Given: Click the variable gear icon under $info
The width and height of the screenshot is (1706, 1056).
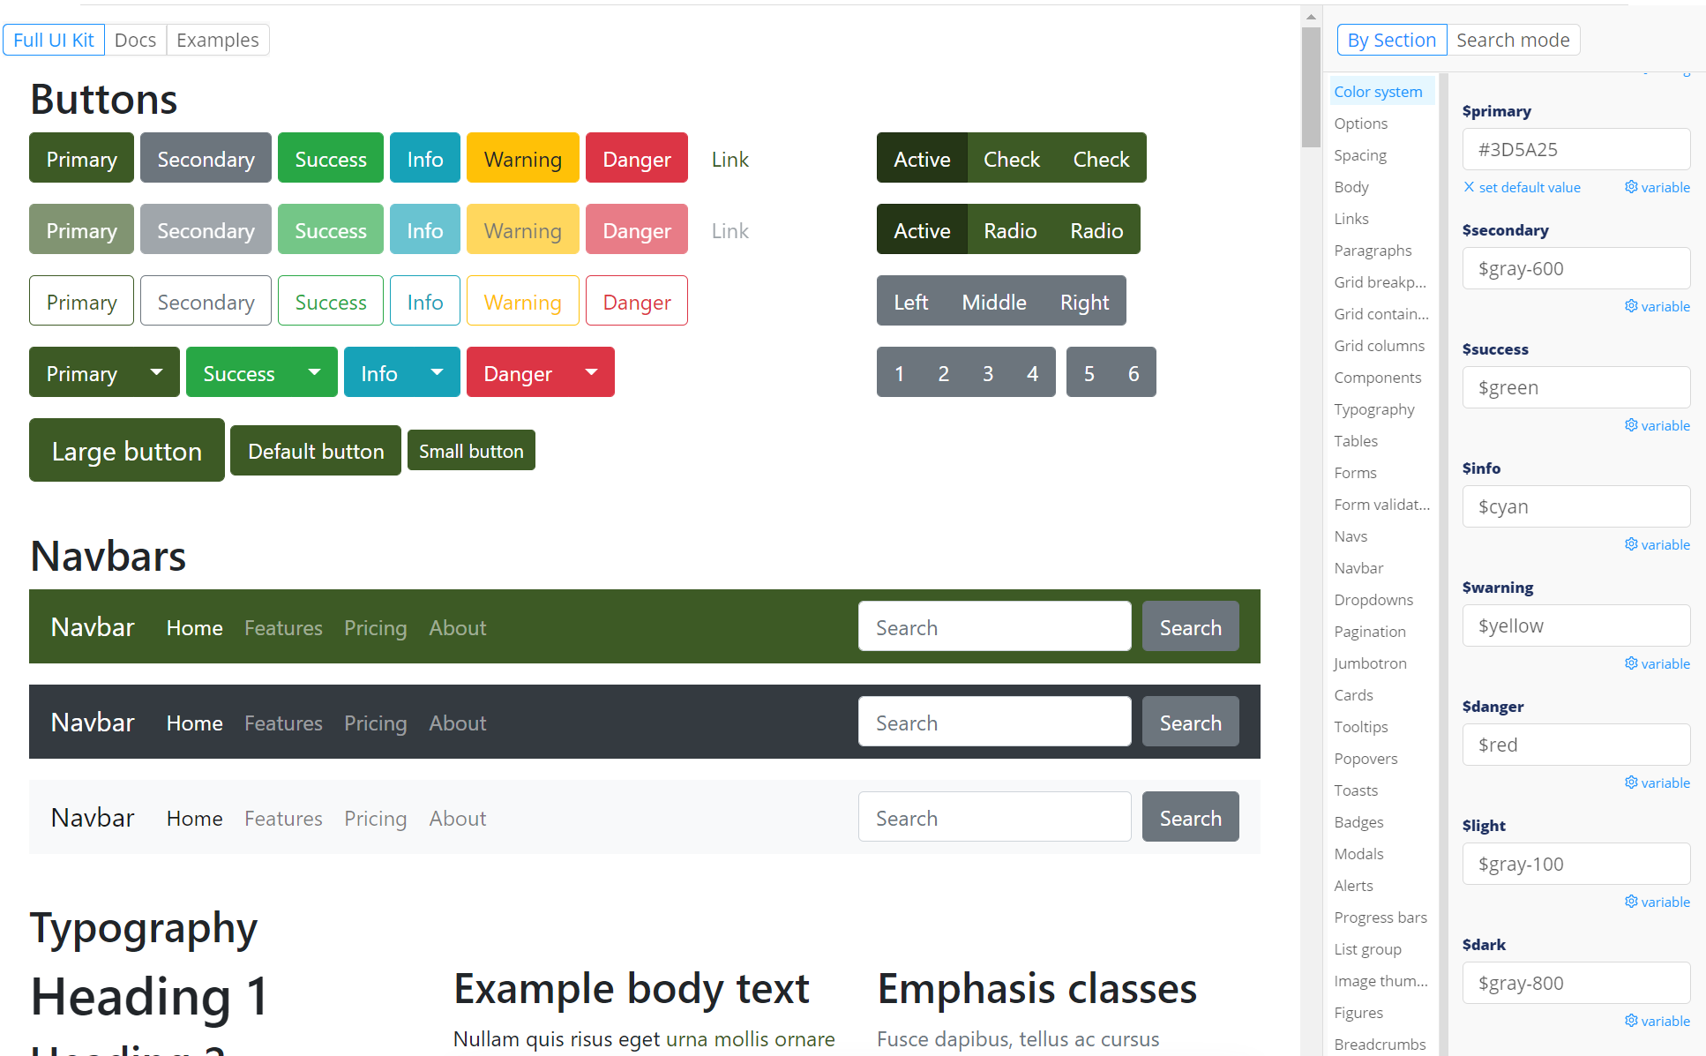Looking at the screenshot, I should tap(1631, 544).
